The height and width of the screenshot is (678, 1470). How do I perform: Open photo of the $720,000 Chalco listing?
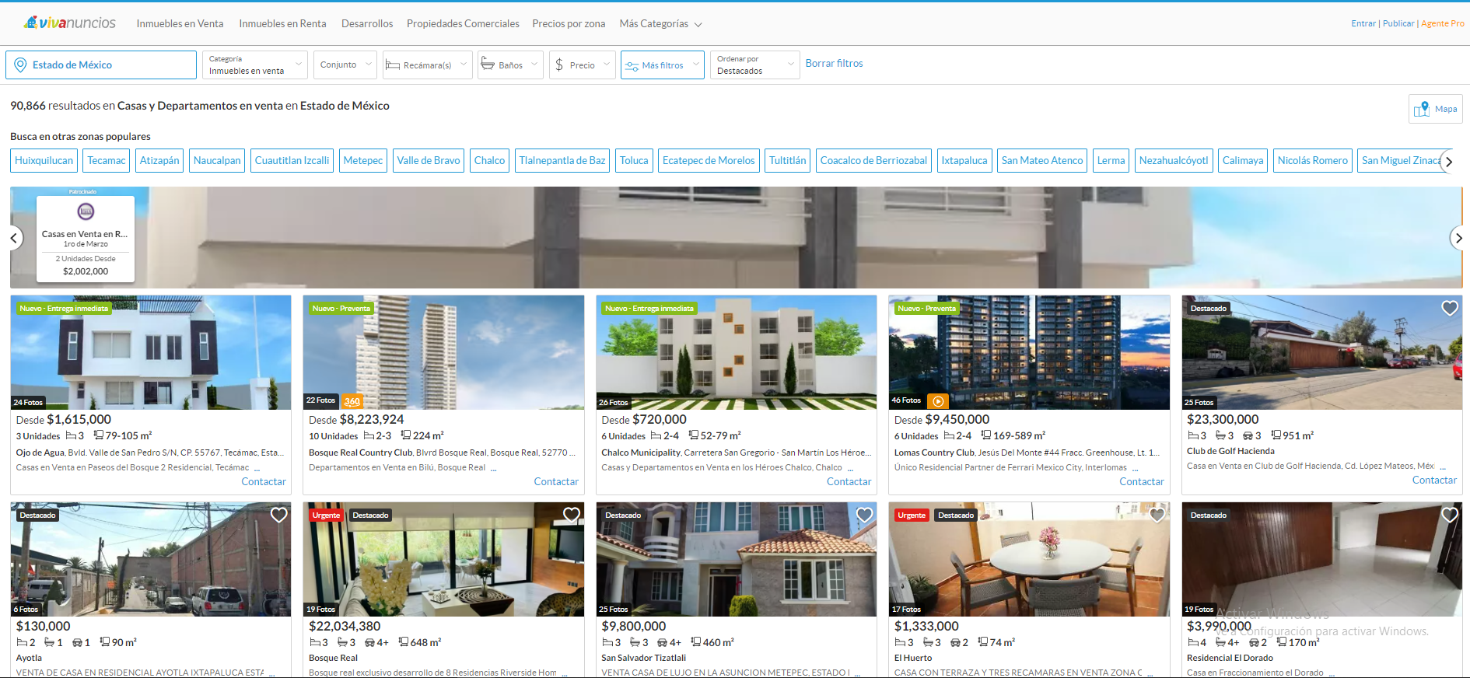pos(737,352)
